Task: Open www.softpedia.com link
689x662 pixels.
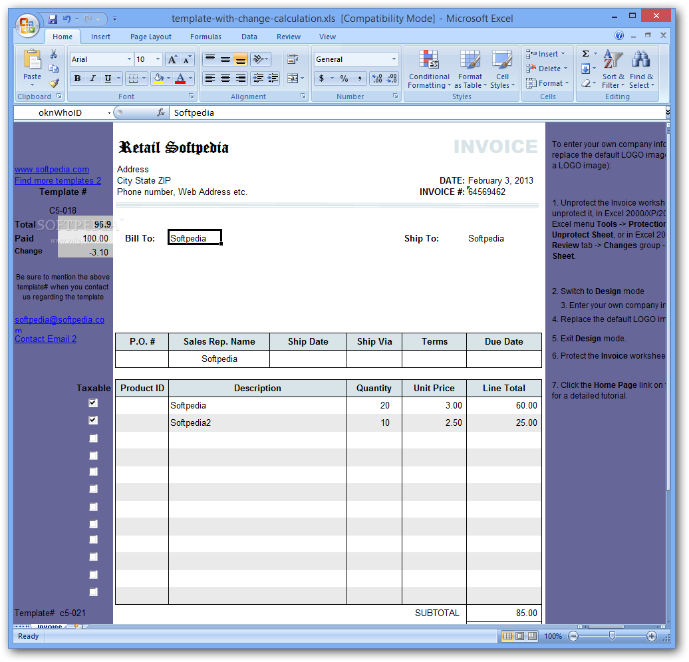Action: pyautogui.click(x=52, y=169)
